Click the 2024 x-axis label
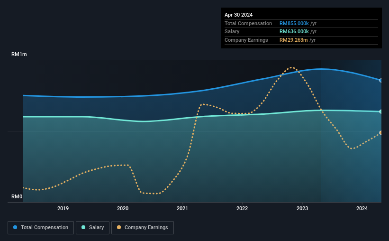The width and height of the screenshot is (389, 241). (362, 208)
